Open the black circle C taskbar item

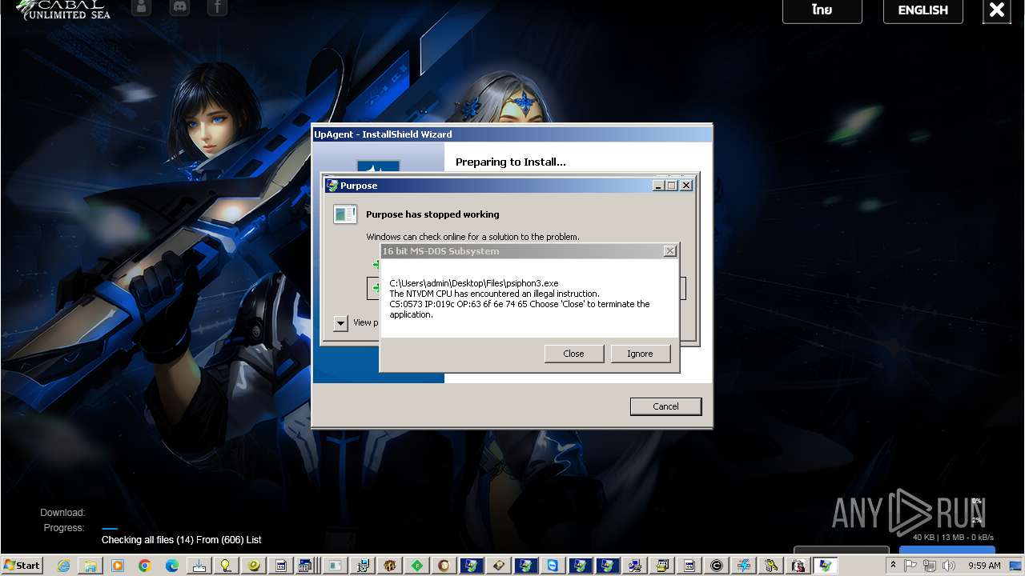click(716, 566)
